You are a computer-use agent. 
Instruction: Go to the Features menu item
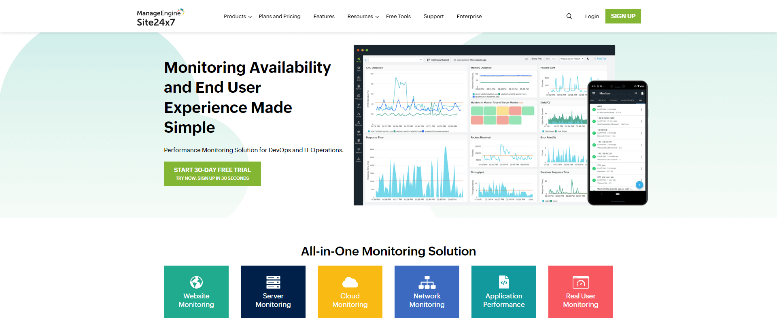point(324,16)
